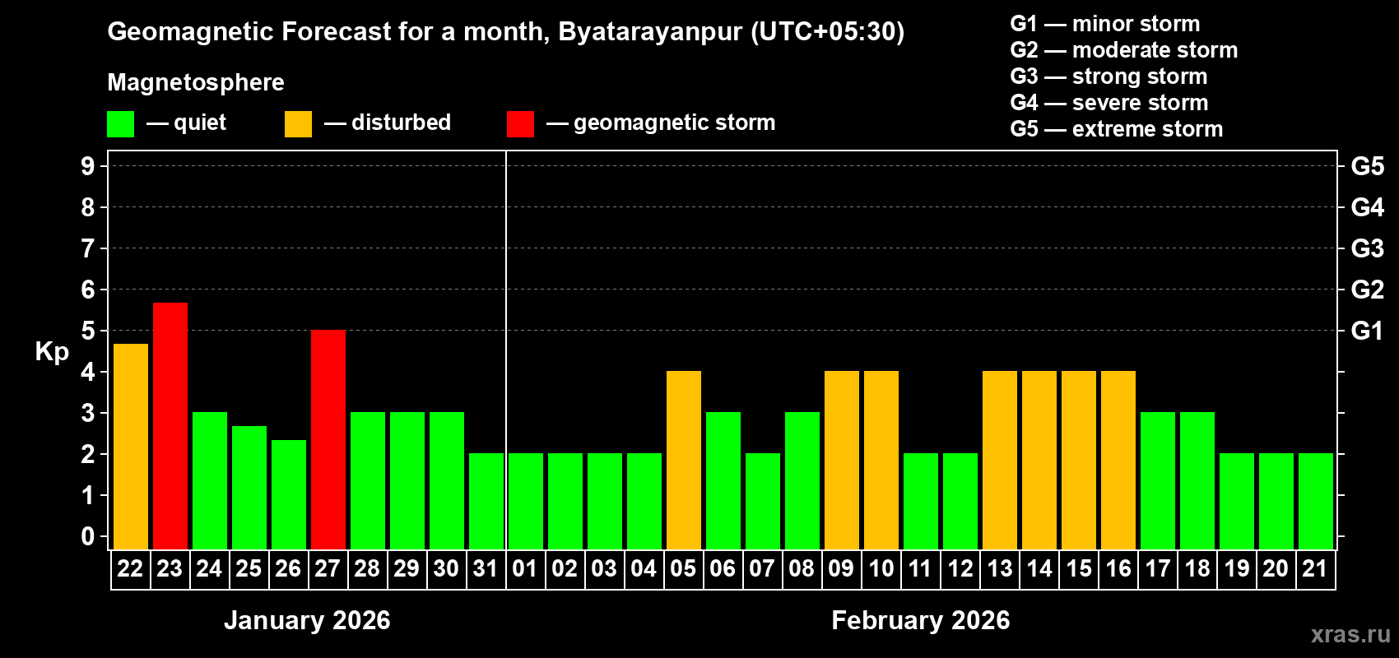1399x658 pixels.
Task: Click the green bar for January 26
Action: point(289,494)
